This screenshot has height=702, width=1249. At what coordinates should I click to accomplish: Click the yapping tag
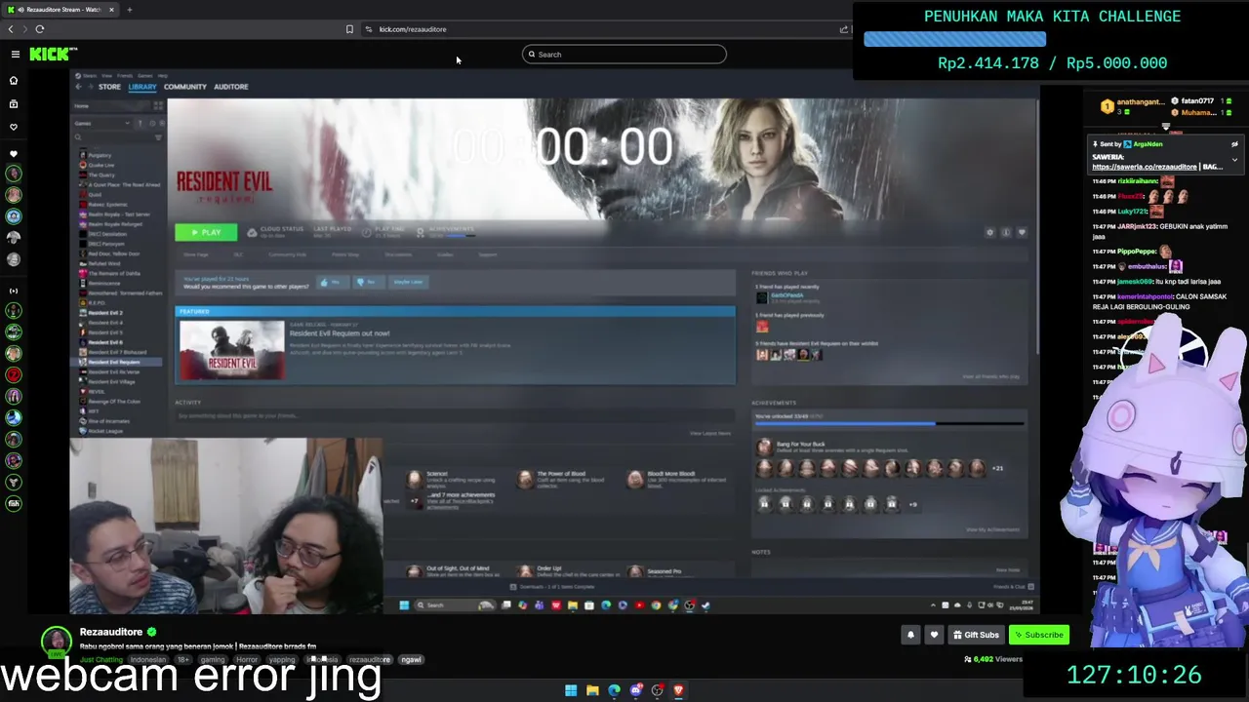(282, 659)
